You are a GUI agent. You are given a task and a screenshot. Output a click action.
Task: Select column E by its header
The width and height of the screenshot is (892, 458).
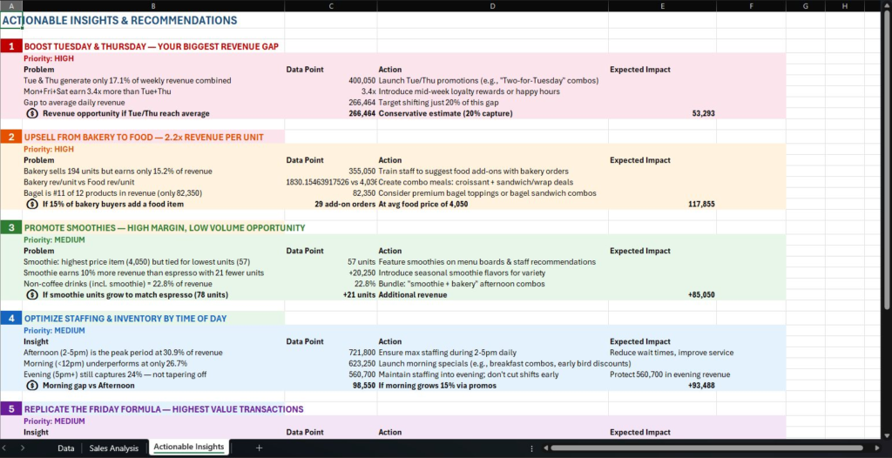(662, 6)
